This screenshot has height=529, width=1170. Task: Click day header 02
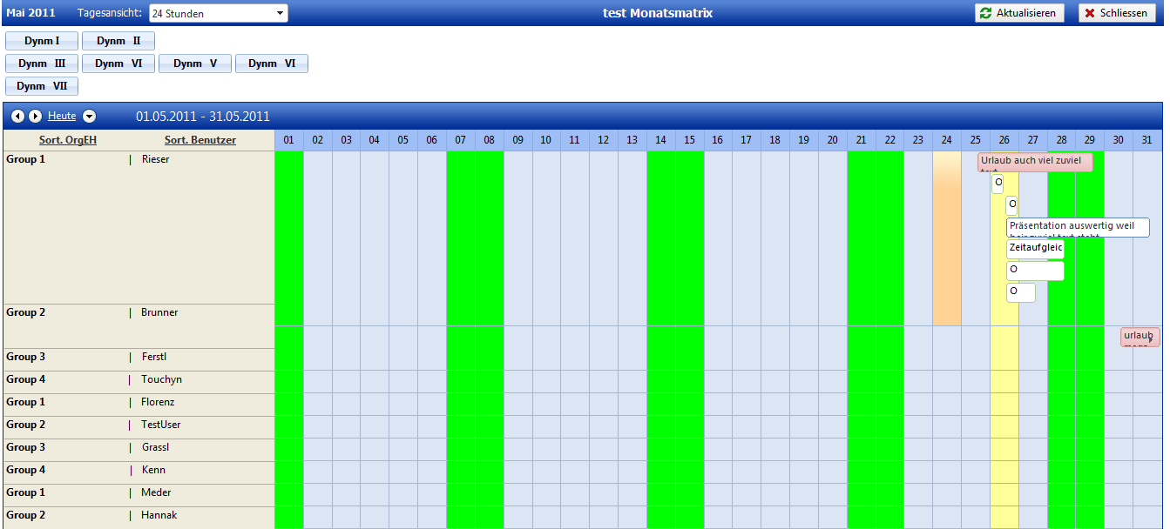317,140
